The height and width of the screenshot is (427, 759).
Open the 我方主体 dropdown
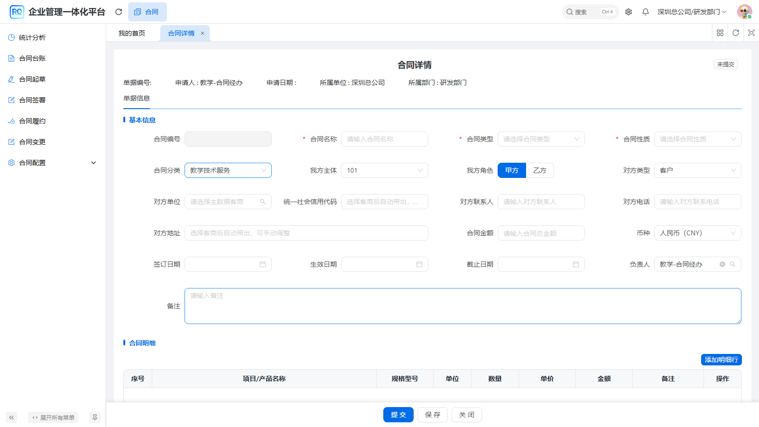tap(385, 170)
